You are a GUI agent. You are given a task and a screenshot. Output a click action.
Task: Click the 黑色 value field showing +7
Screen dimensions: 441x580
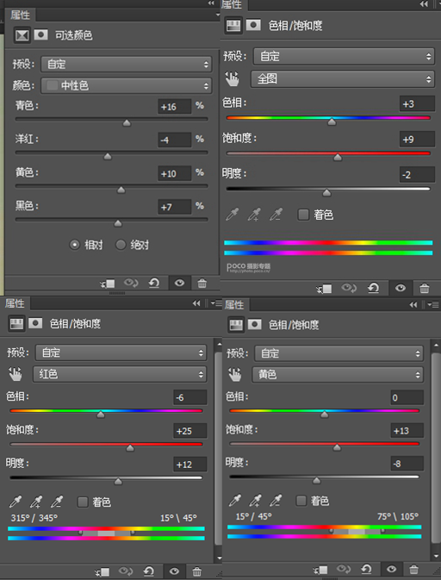point(175,207)
